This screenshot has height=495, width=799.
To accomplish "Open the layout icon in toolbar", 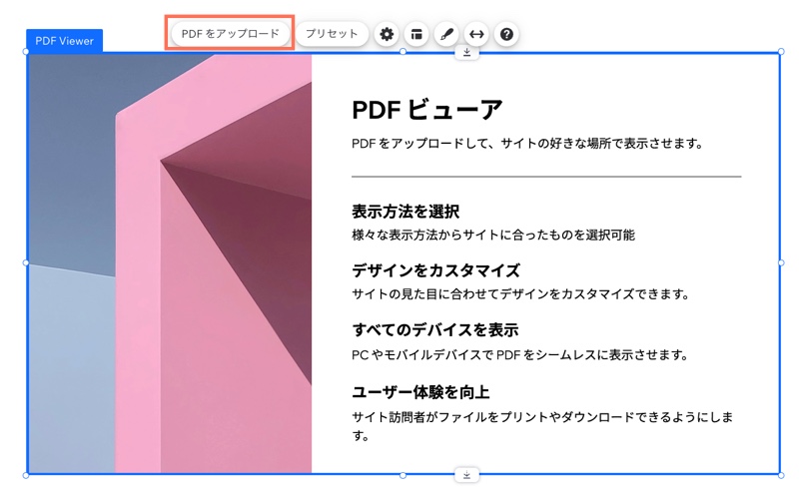I will [x=416, y=34].
